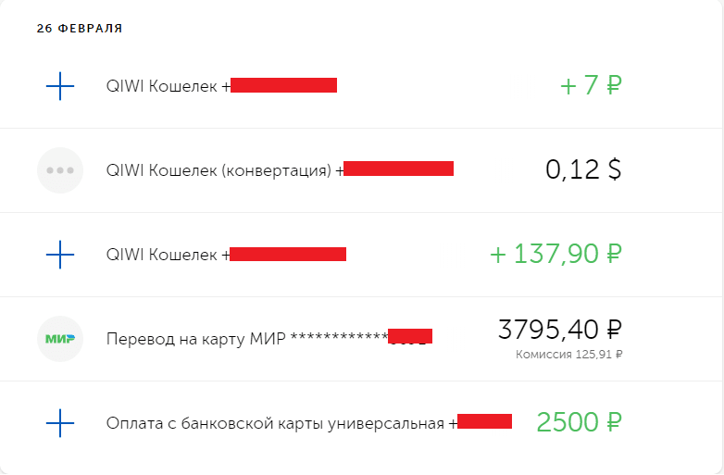Open the Перевод на карту МИР transaction label
This screenshot has height=475, width=724.
pyautogui.click(x=244, y=339)
